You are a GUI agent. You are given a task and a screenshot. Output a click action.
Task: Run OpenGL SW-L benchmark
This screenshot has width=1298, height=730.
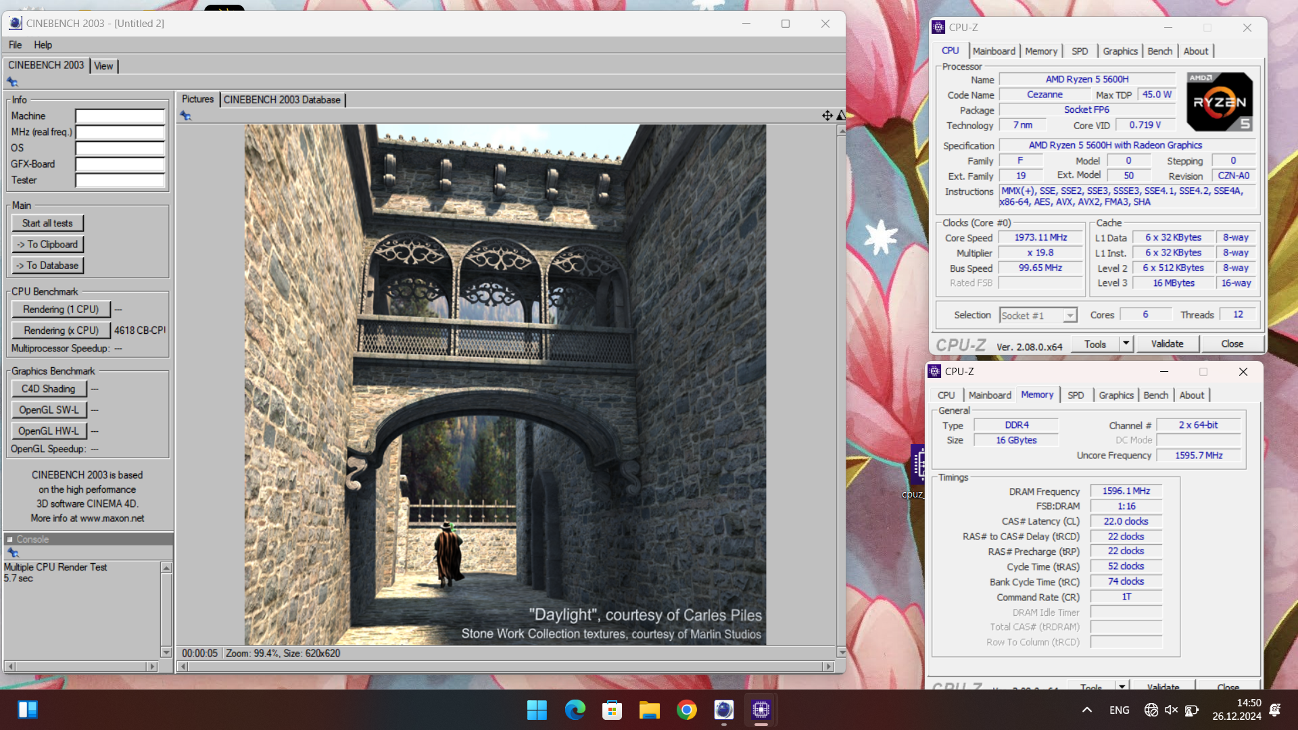point(49,410)
